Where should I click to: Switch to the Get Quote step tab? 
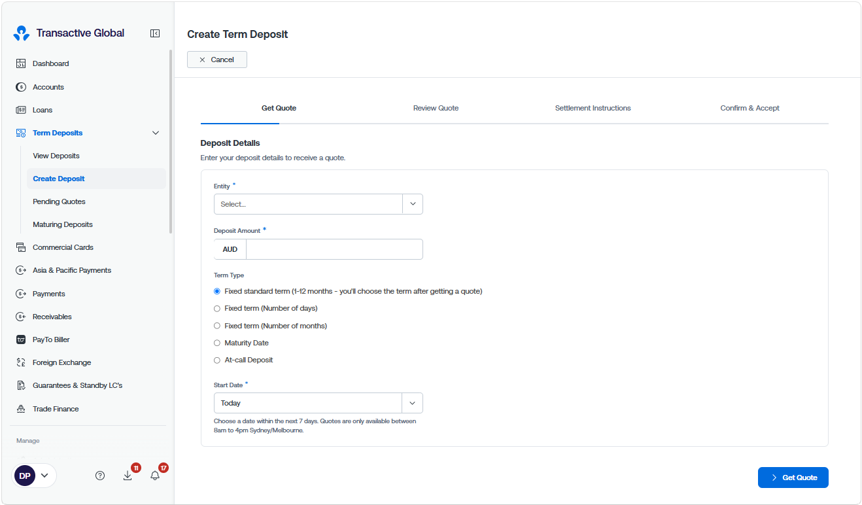(279, 108)
